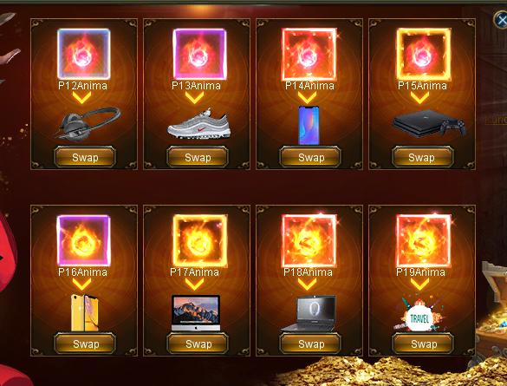Screen dimensions: 507x386
Task: Pick the P18Anima fire icon
Action: coord(309,241)
